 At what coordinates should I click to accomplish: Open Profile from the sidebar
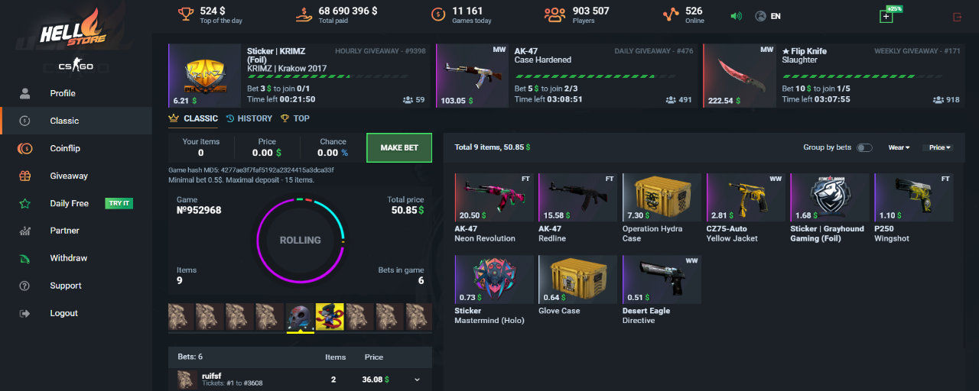coord(63,93)
